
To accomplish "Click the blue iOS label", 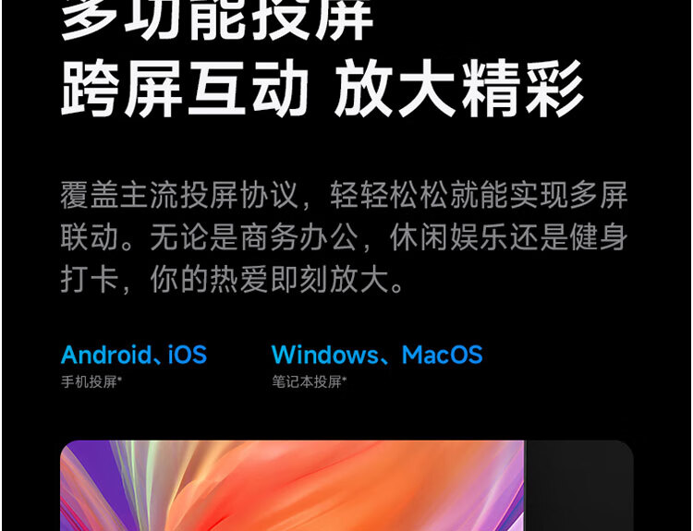I will (x=188, y=355).
